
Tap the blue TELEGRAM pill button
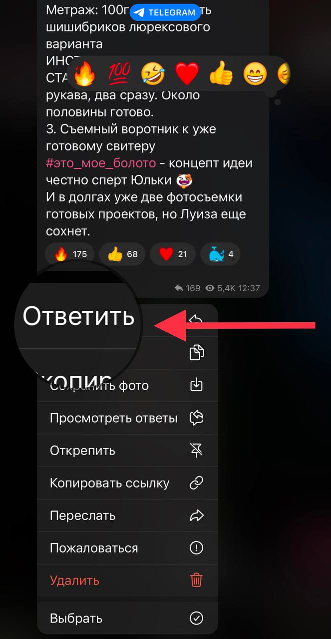(165, 13)
